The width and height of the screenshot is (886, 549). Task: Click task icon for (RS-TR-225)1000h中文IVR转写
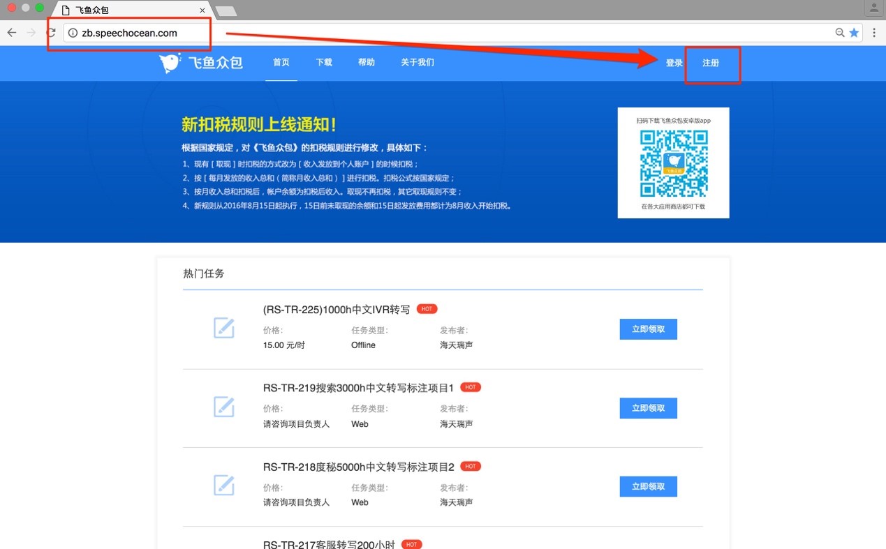tap(223, 328)
